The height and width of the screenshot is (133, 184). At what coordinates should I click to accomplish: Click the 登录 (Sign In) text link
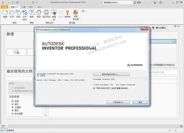139,2
